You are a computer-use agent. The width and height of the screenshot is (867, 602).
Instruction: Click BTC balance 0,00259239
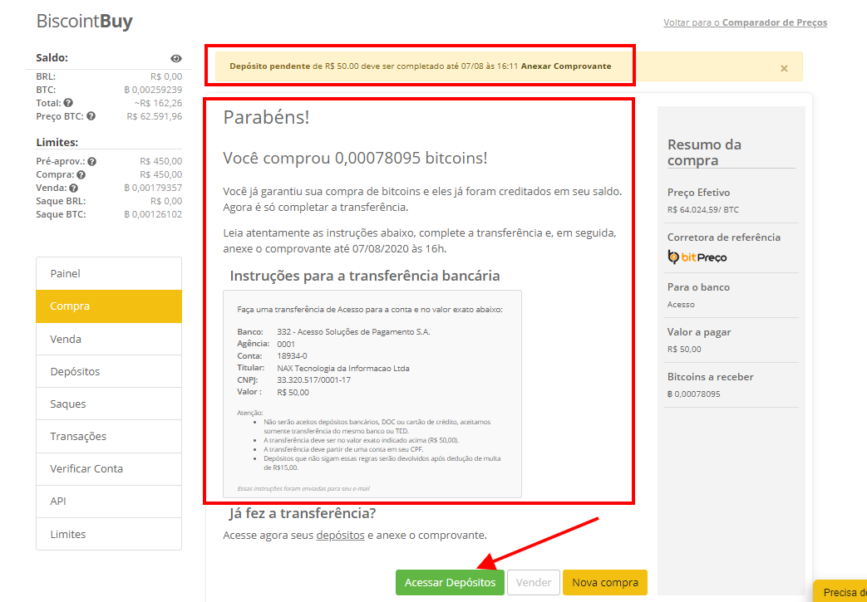(153, 90)
